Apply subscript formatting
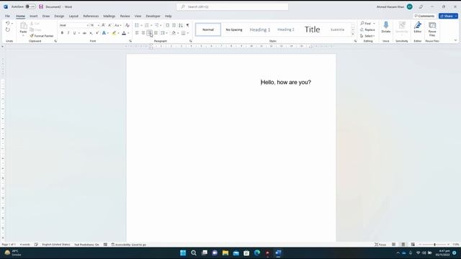 pyautogui.click(x=91, y=33)
